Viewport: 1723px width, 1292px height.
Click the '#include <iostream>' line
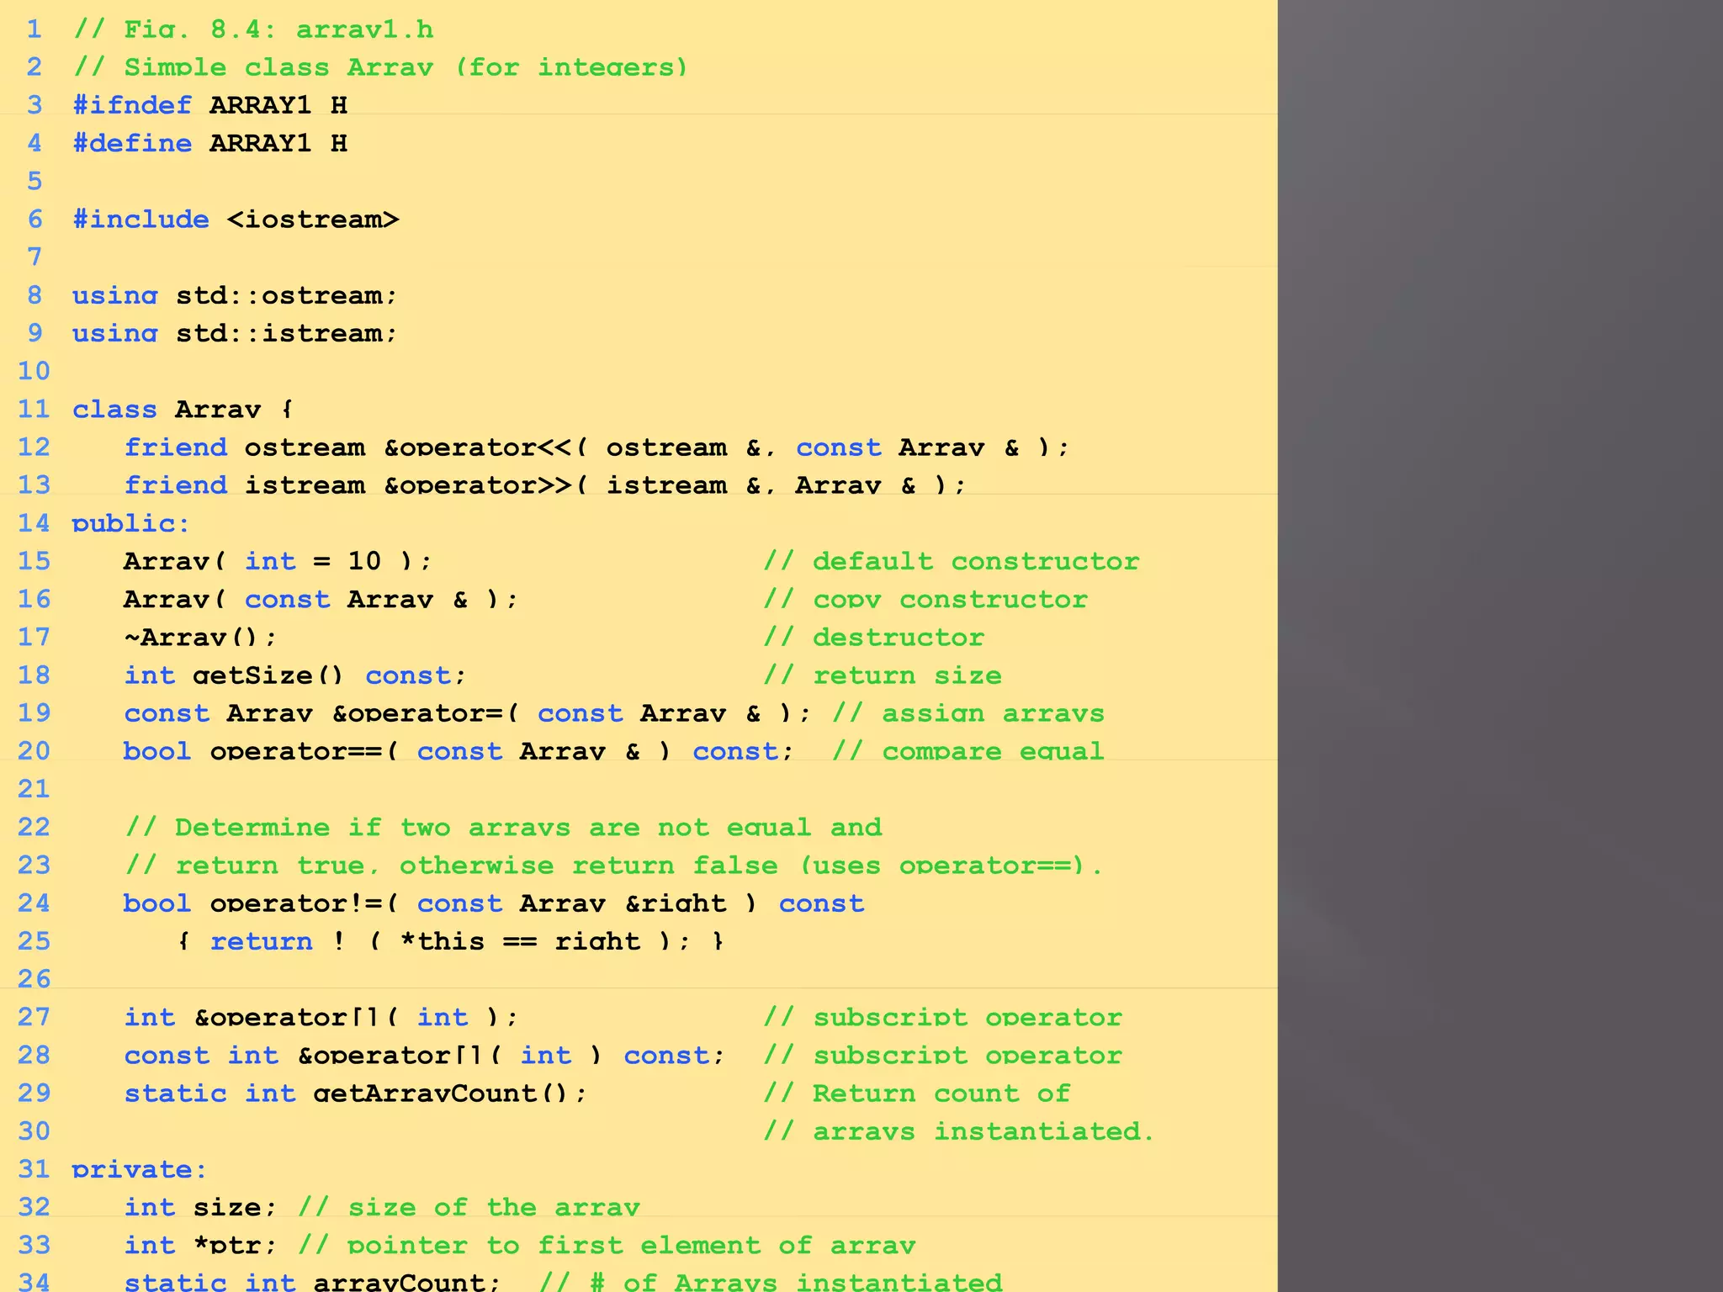236,220
